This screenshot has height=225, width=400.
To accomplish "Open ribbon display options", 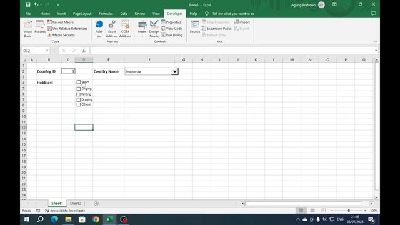I will point(334,4).
